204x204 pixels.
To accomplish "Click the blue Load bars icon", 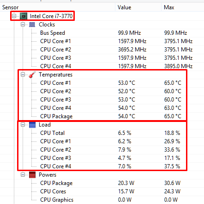I will click(x=32, y=125).
